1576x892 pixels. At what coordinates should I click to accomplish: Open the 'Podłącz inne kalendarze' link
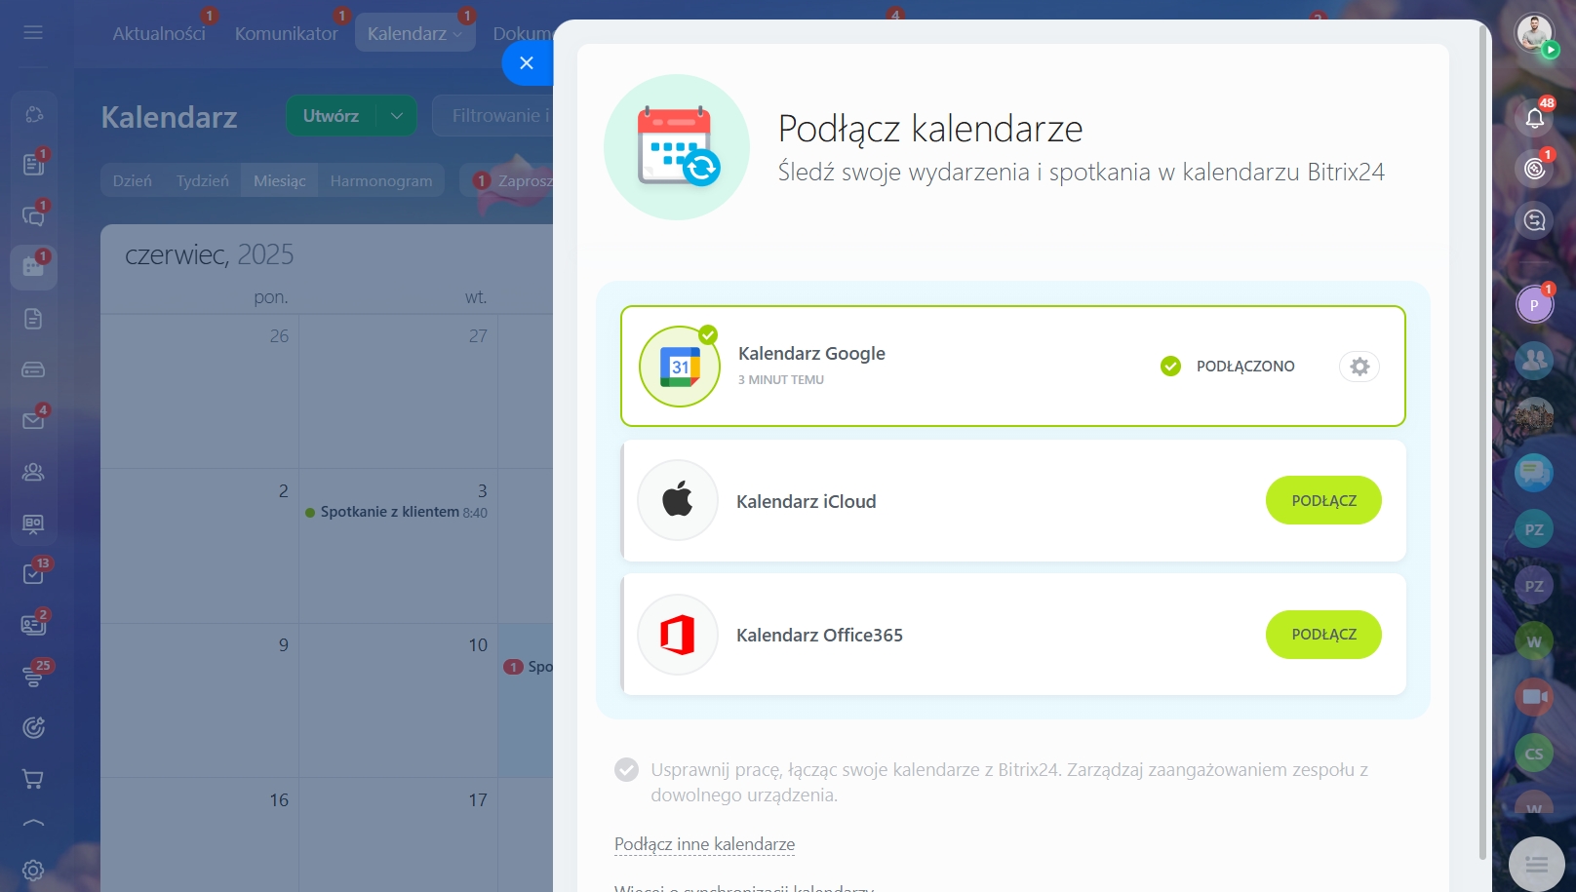coord(704,844)
